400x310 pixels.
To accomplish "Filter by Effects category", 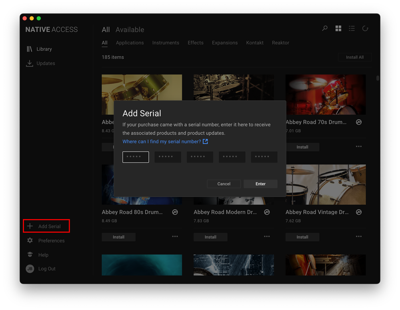I will [196, 43].
